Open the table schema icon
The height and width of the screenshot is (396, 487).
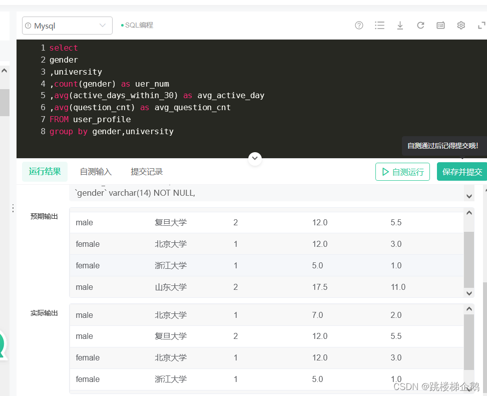tap(440, 26)
